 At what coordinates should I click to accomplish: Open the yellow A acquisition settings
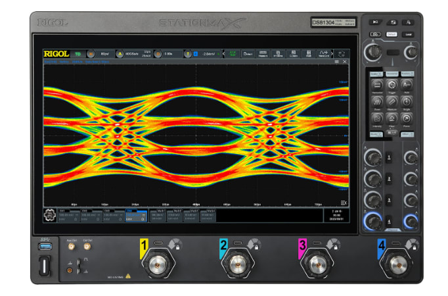point(120,54)
